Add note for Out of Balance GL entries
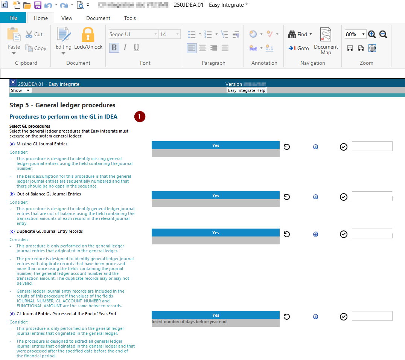 click(x=315, y=197)
